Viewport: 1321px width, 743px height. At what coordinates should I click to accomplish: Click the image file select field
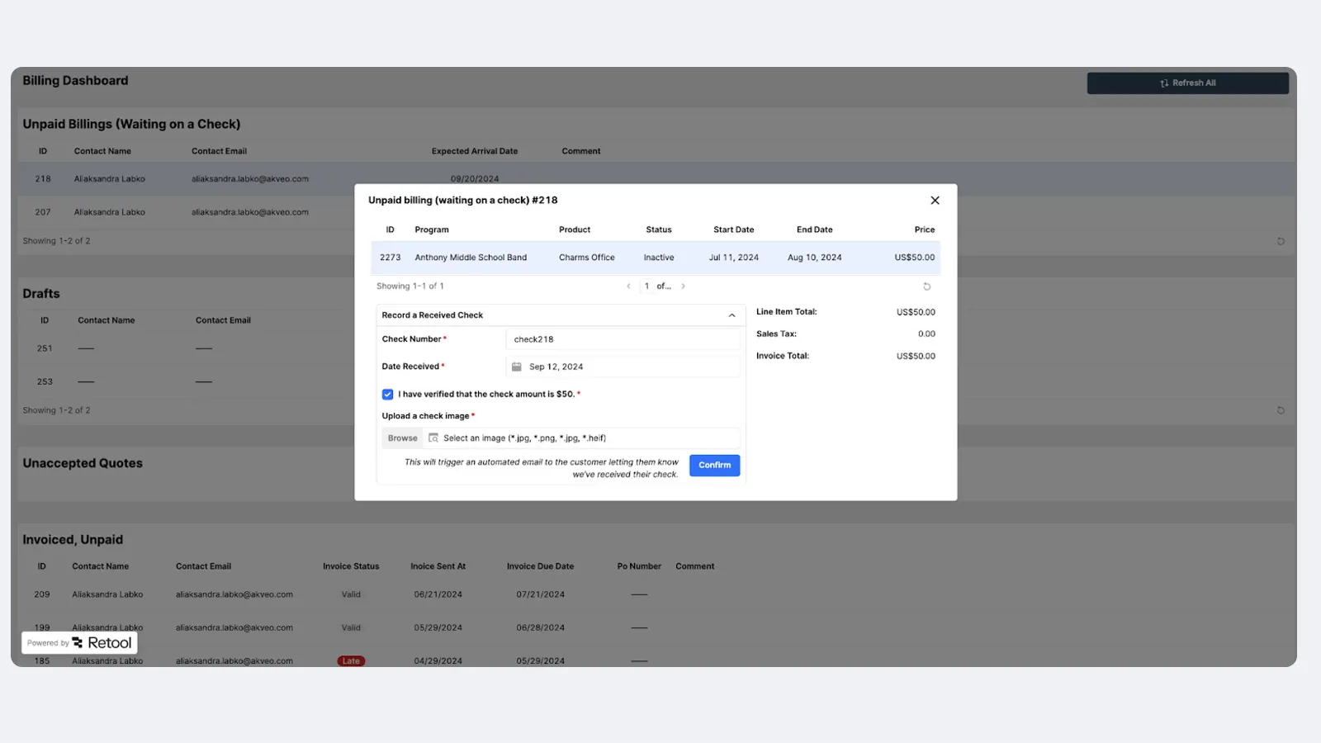(581, 438)
